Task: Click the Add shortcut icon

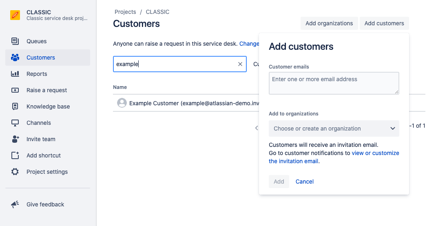Action: (x=15, y=155)
